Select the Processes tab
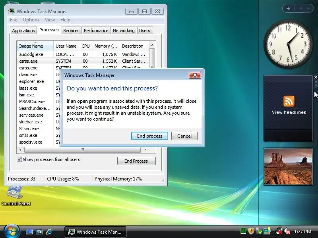Image resolution: width=318 pixels, height=238 pixels. coord(49,30)
